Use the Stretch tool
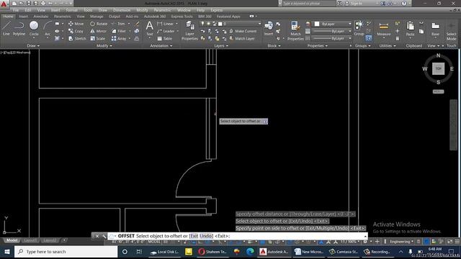The height and width of the screenshot is (259, 461). pos(77,38)
